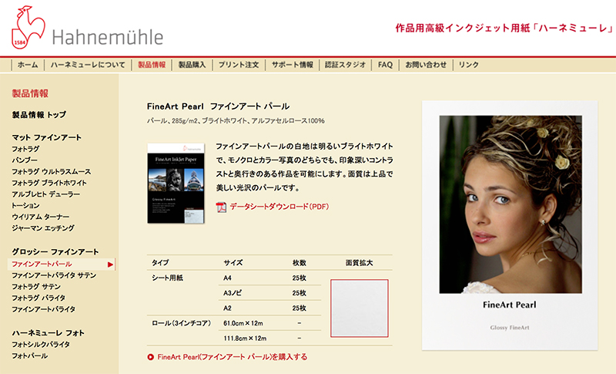
Task: Click the 61.0cm × 12m roll size
Action: click(243, 323)
